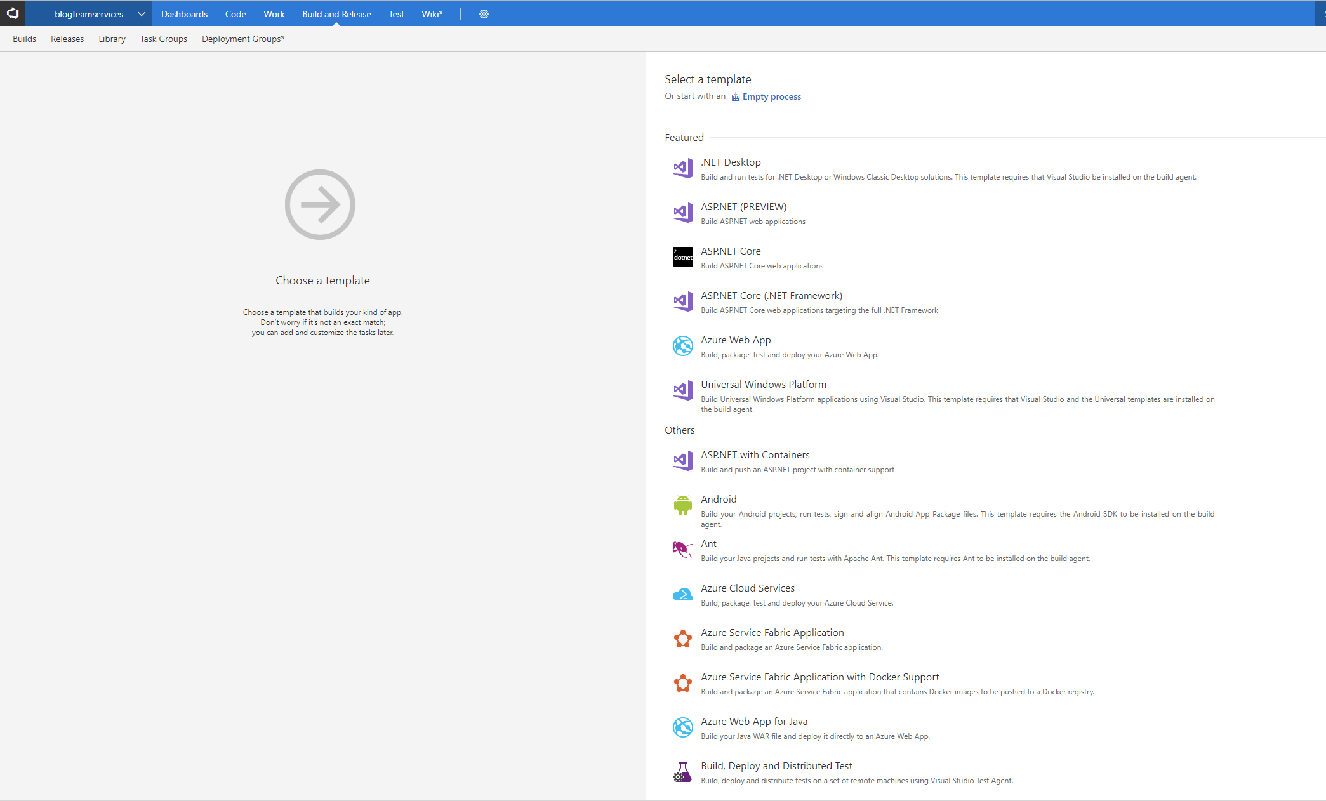Click the Service Fabric with Docker Support icon
1326x801 pixels.
coord(683,683)
